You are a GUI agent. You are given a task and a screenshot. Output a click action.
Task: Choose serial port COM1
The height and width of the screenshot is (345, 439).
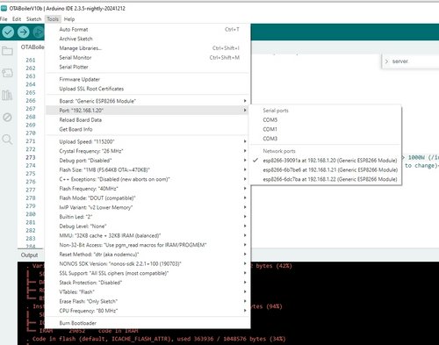(x=325, y=129)
